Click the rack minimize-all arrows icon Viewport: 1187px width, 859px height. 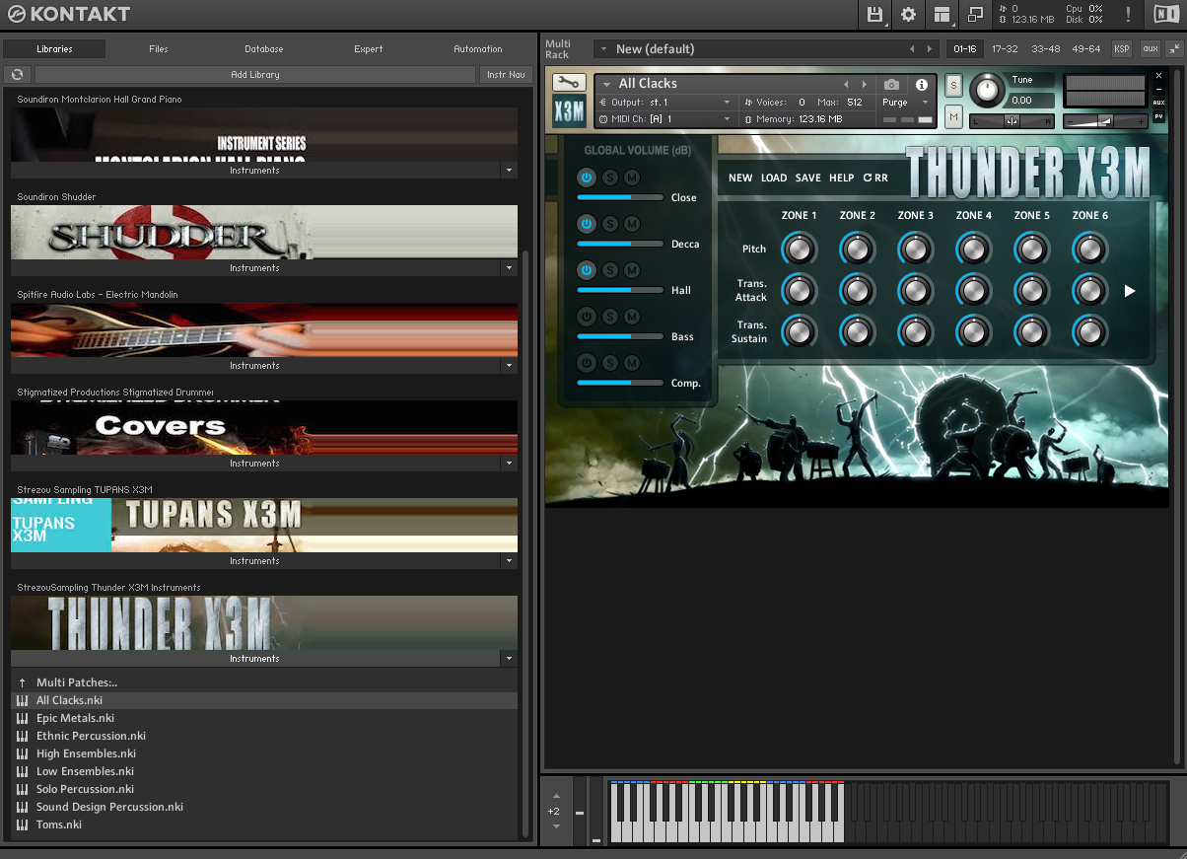coord(1174,48)
